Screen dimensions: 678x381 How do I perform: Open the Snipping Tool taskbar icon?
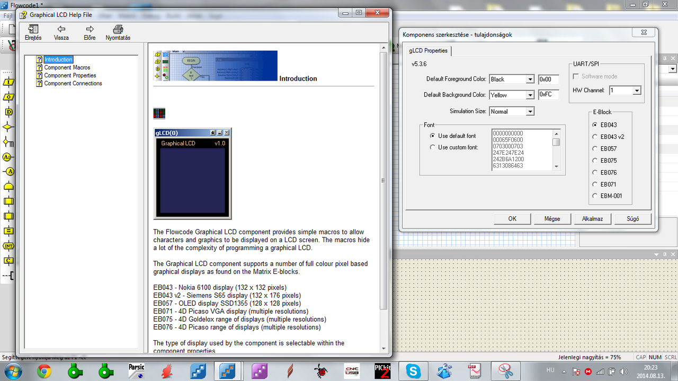pyautogui.click(x=506, y=371)
